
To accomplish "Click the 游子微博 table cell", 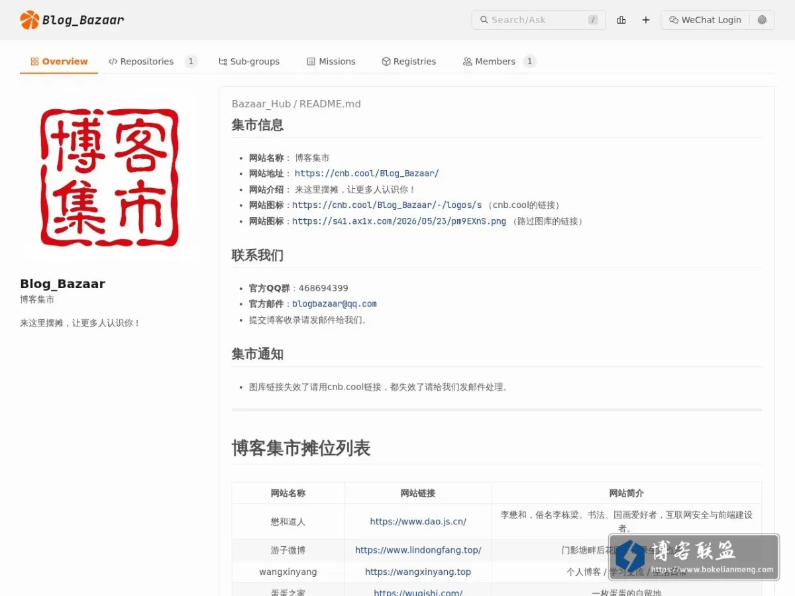I will (x=288, y=550).
